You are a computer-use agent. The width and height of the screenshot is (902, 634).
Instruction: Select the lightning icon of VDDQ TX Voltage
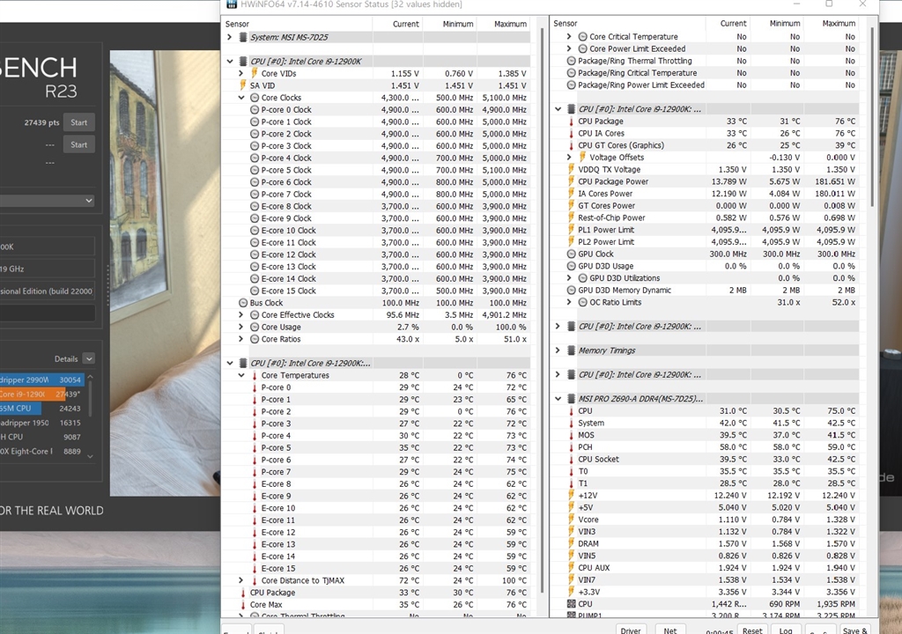(x=571, y=169)
